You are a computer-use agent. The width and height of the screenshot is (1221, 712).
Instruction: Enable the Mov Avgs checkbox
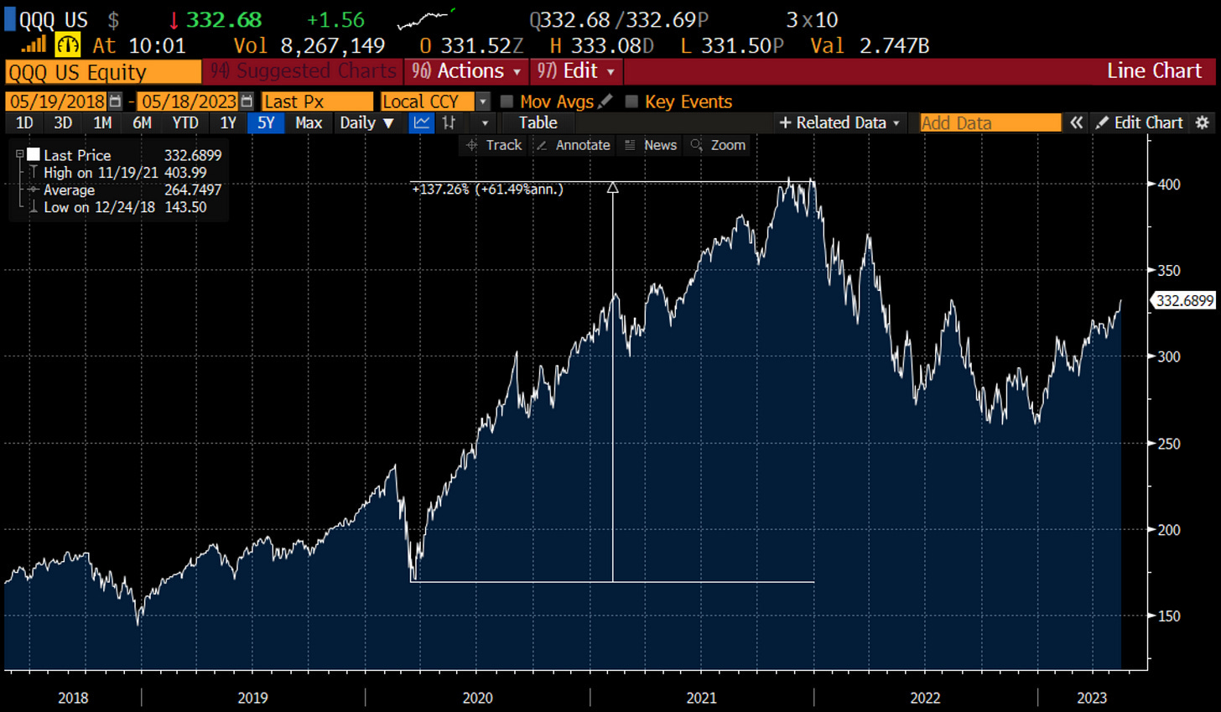507,101
